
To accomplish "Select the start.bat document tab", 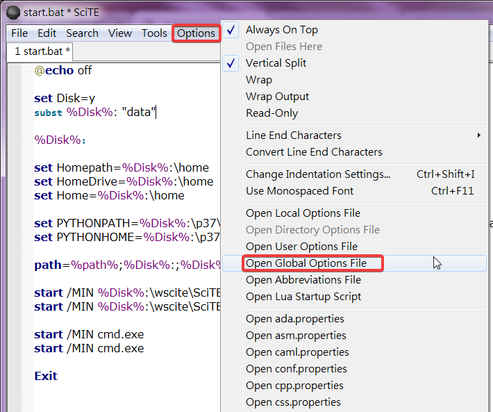I will pyautogui.click(x=42, y=51).
